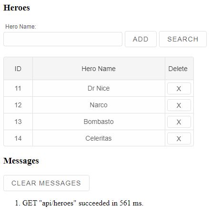
Task: Select the Celeritas name cell
Action: point(99,138)
